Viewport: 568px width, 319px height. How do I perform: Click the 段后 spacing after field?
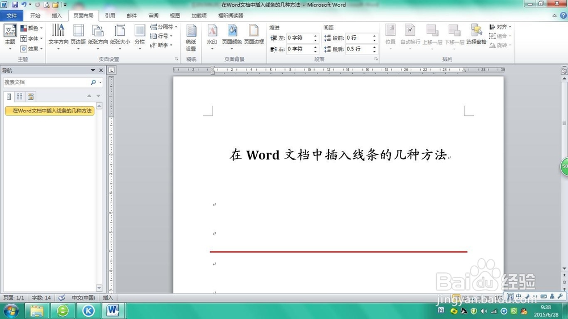tap(358, 49)
